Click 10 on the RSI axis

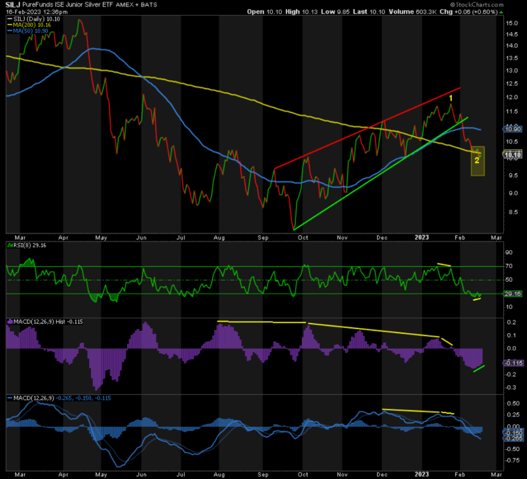509,307
